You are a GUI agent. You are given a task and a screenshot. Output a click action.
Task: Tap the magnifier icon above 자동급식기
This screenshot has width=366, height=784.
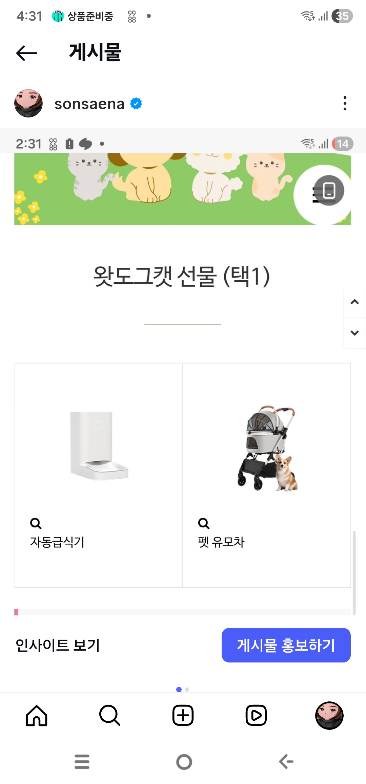coord(36,523)
